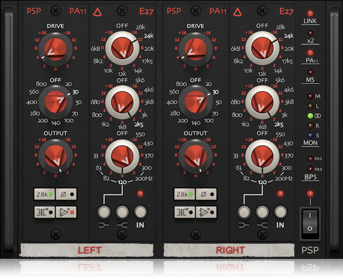The image size is (343, 279).
Task: Click RIGHT E27 low band gain knob
Action: [x=262, y=156]
